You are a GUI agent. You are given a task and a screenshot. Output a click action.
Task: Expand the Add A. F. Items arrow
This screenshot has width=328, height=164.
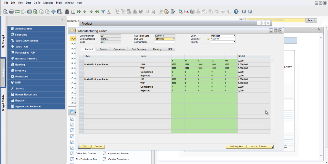pos(272,147)
